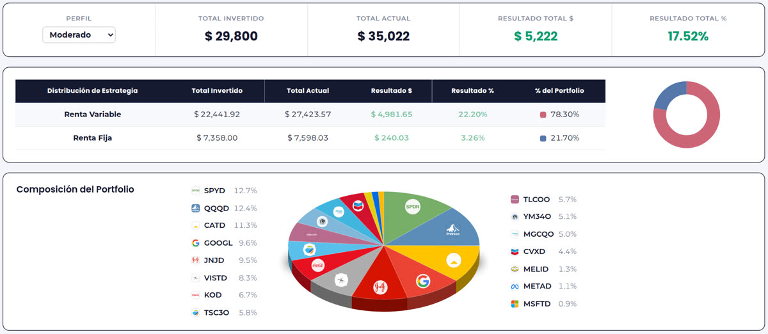Click the $ 7,358.00 invested value

click(217, 138)
